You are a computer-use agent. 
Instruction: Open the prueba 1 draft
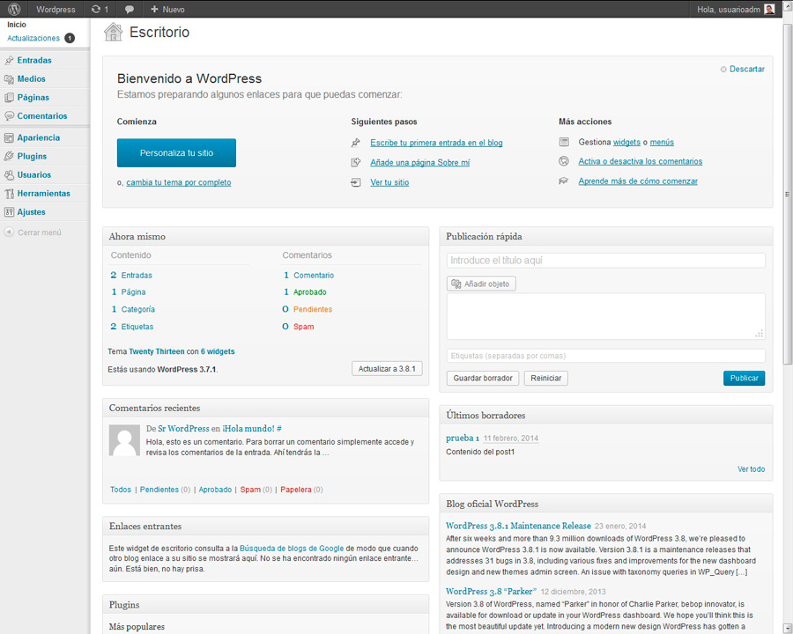coord(463,438)
